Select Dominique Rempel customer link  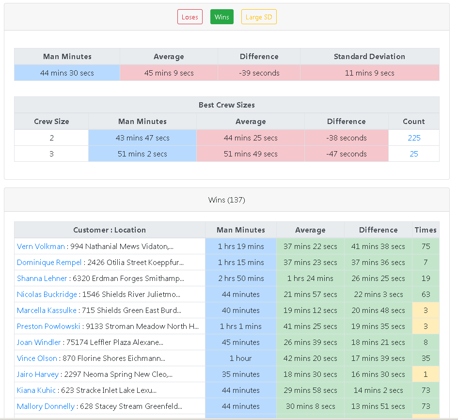[49, 263]
